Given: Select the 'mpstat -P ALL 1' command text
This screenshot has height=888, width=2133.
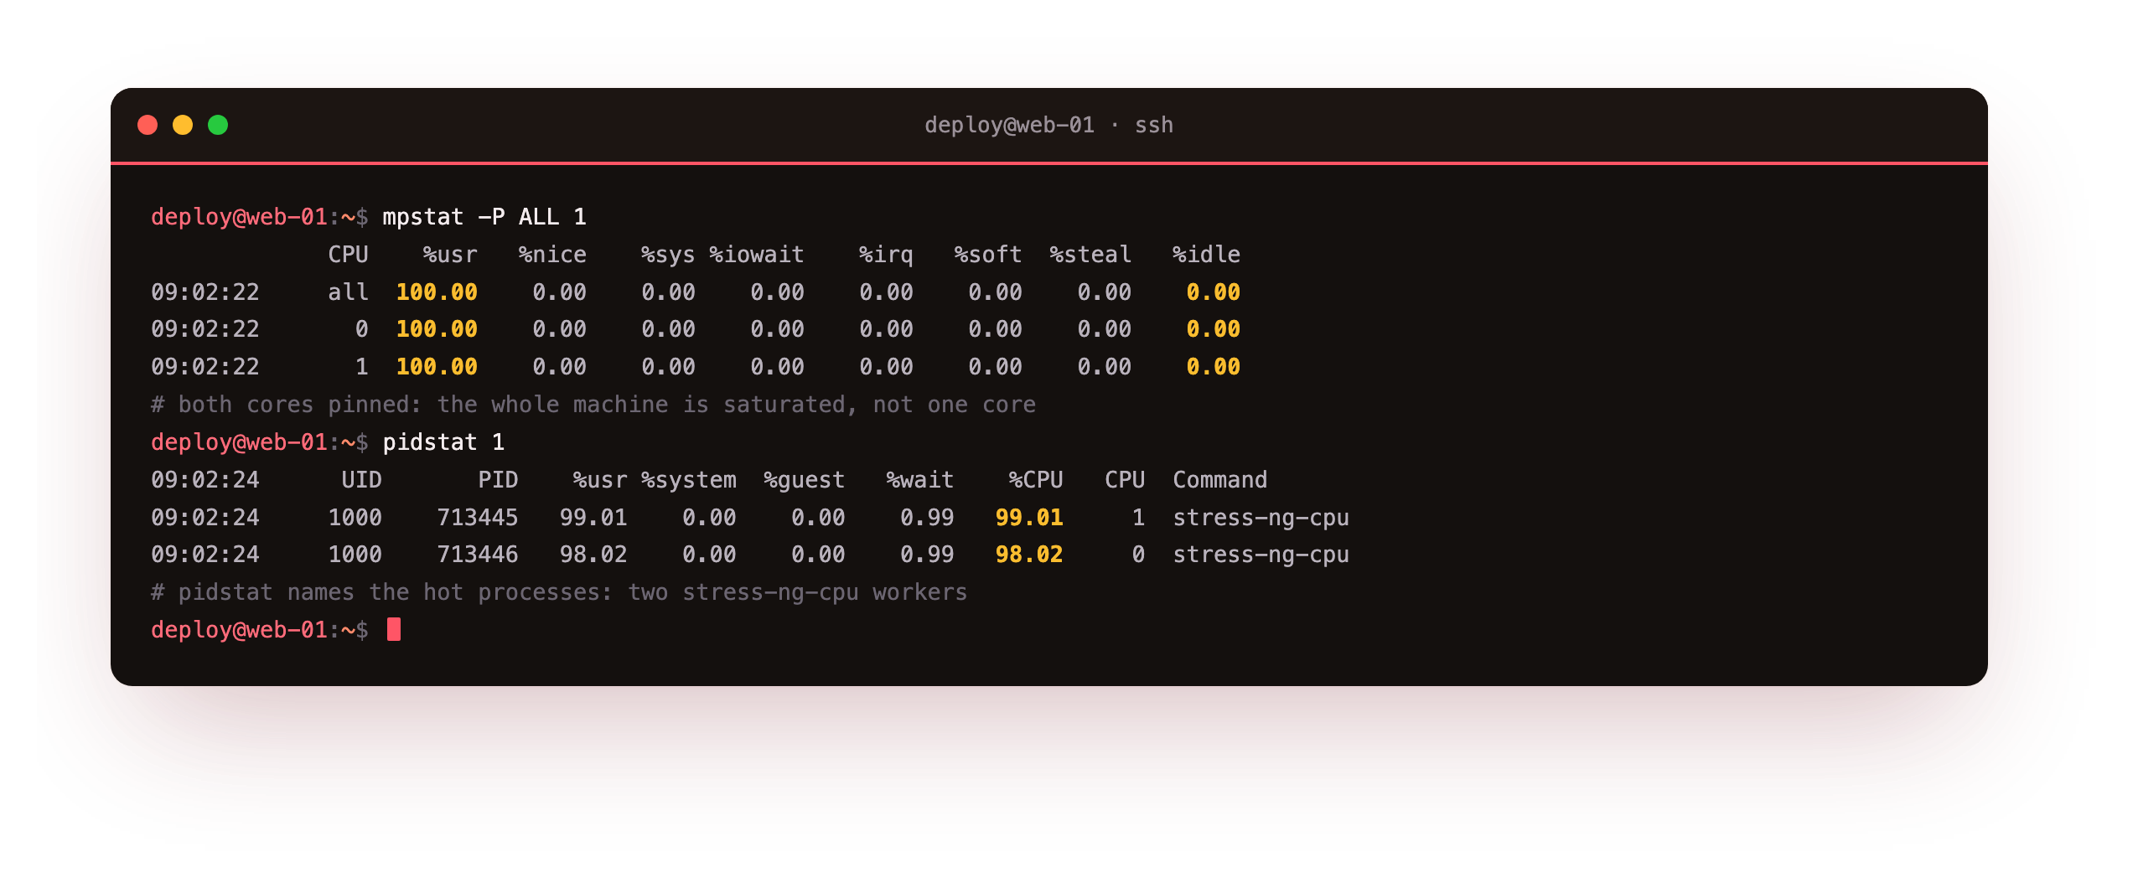Looking at the screenshot, I should (x=484, y=217).
